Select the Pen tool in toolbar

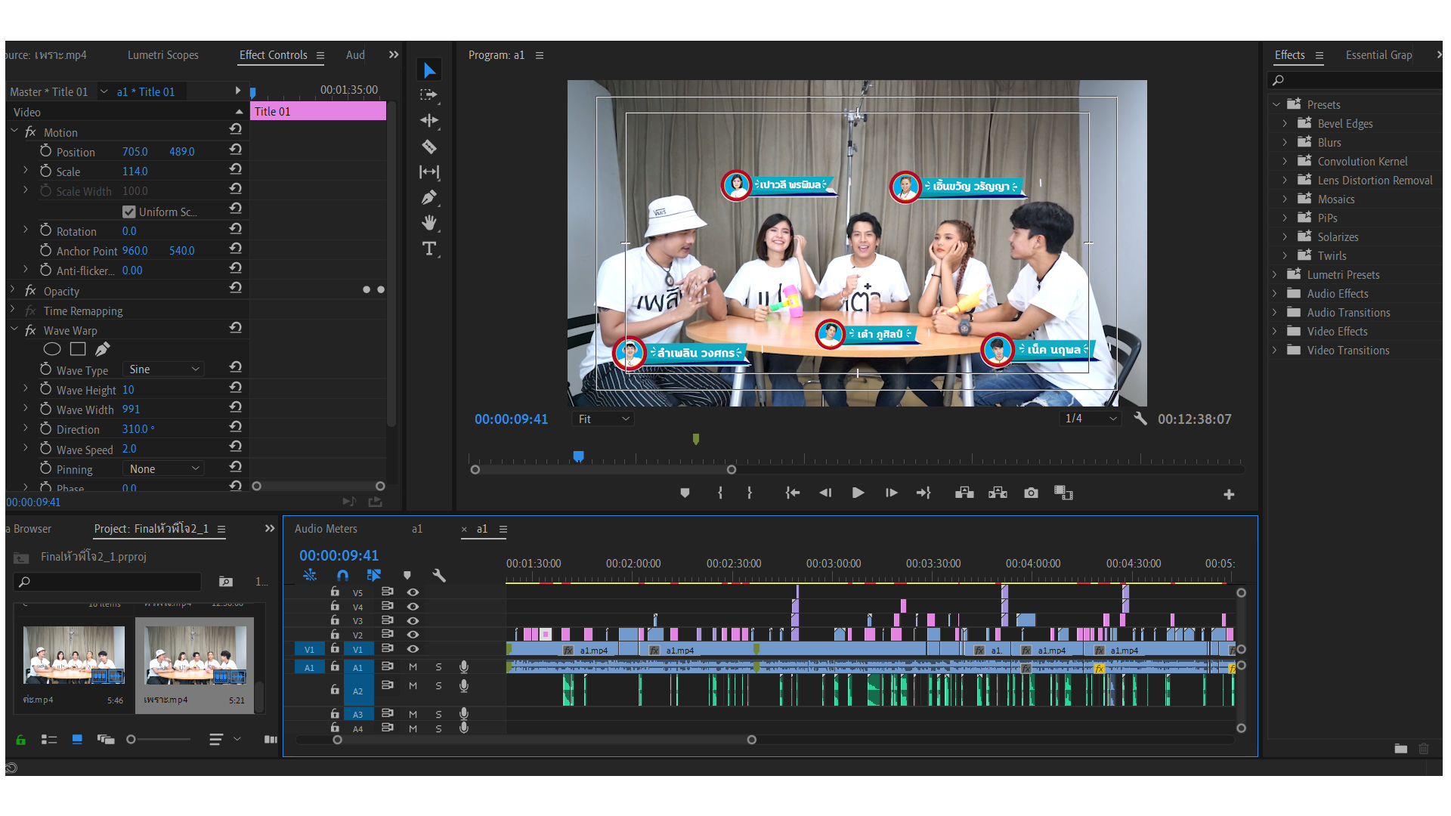[429, 198]
